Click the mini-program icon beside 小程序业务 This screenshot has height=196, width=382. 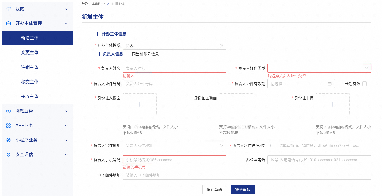pos(8,140)
